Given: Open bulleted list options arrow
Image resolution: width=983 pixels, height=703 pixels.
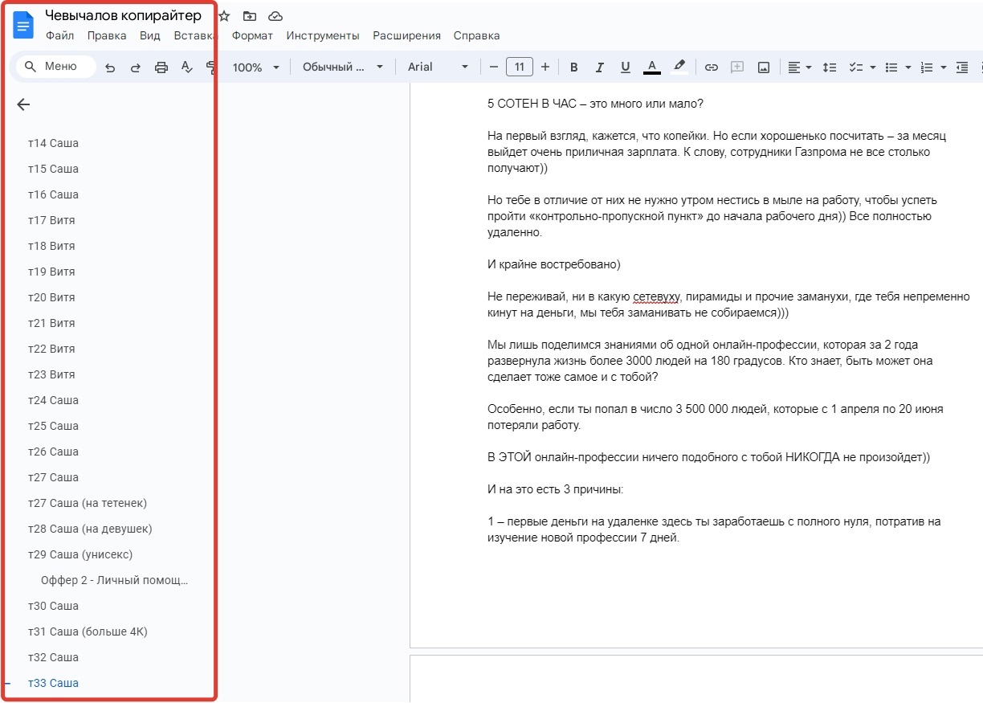Looking at the screenshot, I should pos(908,67).
